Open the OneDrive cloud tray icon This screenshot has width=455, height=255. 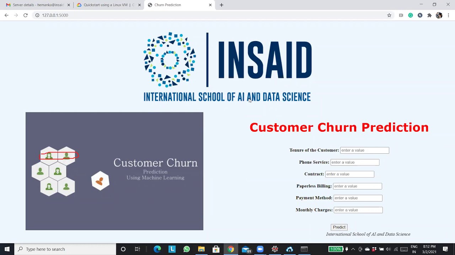point(367,249)
